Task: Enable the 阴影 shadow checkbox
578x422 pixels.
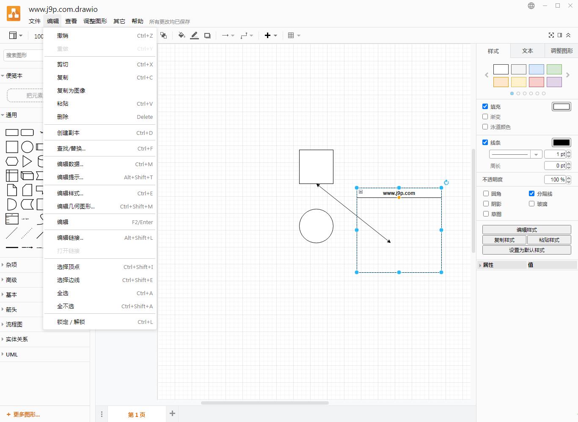Action: (486, 204)
